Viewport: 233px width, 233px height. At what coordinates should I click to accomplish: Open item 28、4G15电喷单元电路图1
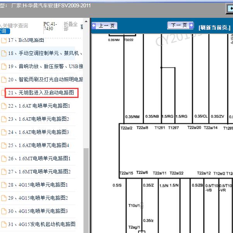[x=38, y=185]
